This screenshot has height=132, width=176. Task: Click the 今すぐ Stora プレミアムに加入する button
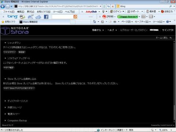click(19, 88)
